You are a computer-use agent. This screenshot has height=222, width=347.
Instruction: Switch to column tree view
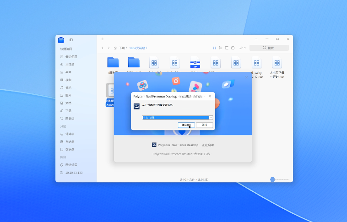pos(227,48)
